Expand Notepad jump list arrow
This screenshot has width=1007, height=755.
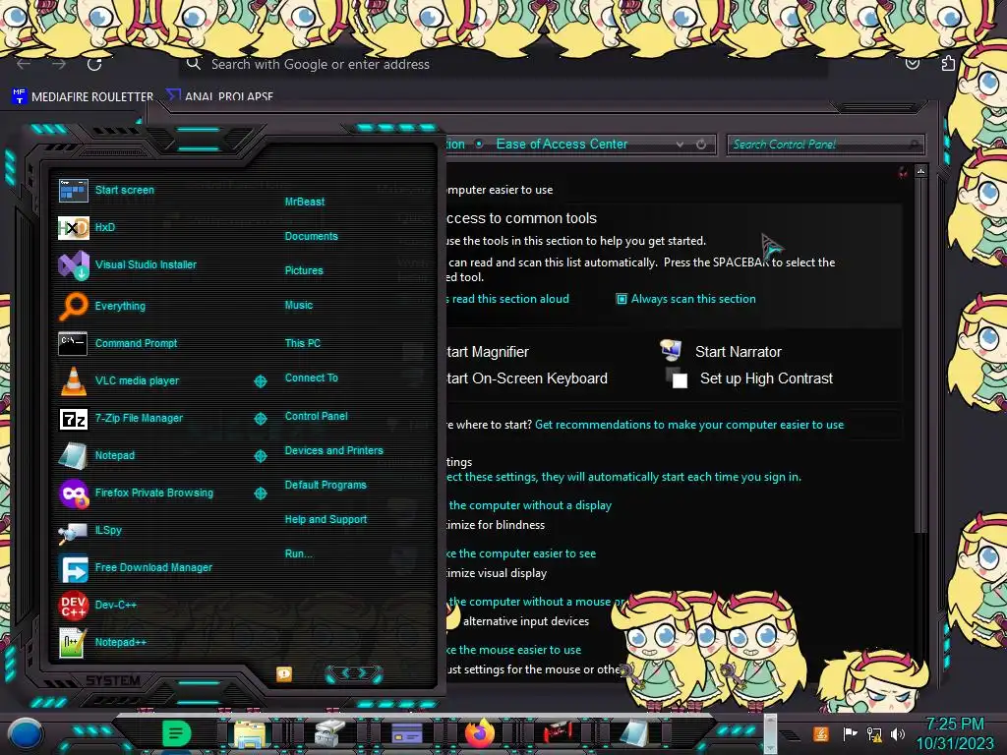pyautogui.click(x=260, y=456)
